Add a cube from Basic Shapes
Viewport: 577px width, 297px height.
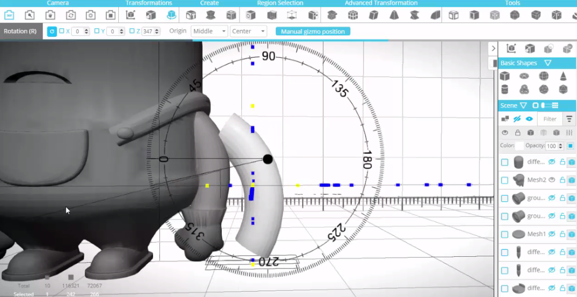click(504, 76)
